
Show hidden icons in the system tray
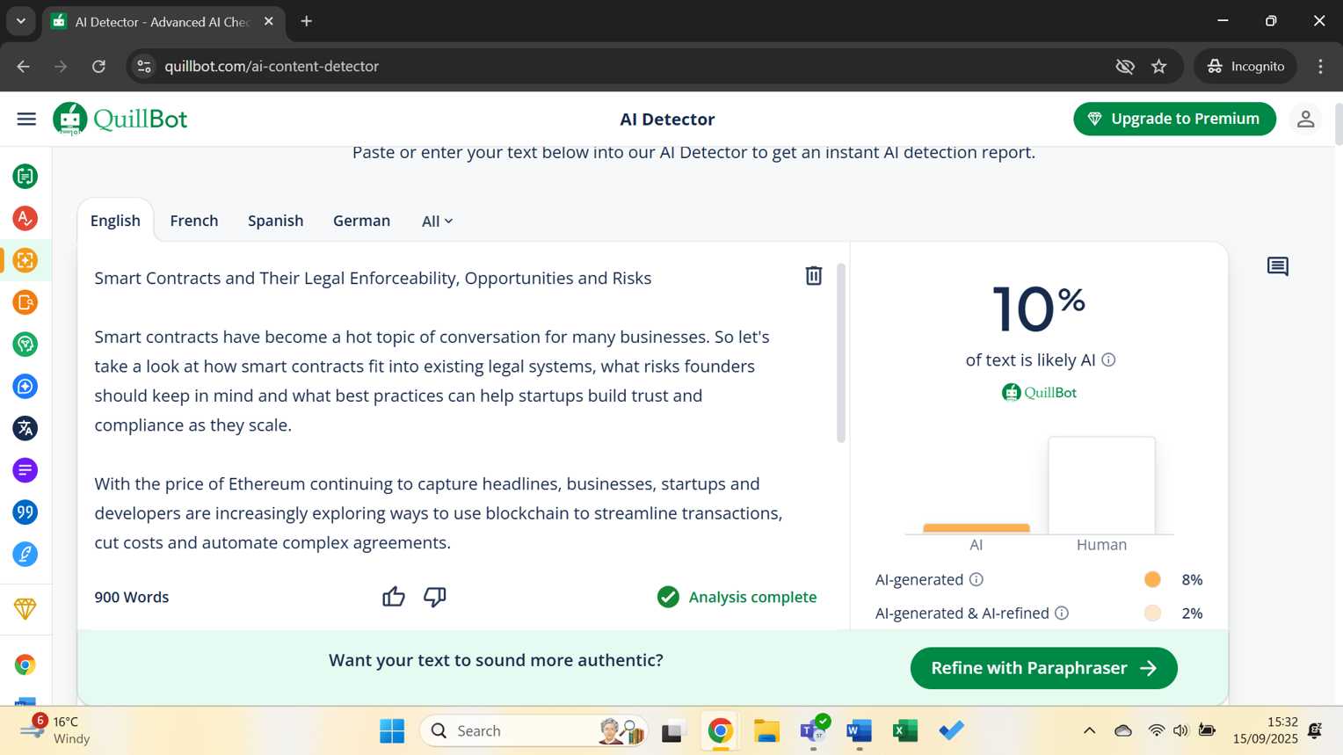tap(1089, 730)
